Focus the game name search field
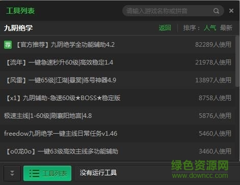Viewport: 240px width, 185px height. (173, 11)
